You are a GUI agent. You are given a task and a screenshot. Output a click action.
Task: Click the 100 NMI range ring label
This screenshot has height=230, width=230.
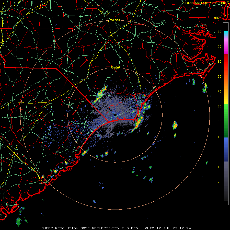pos(115,20)
